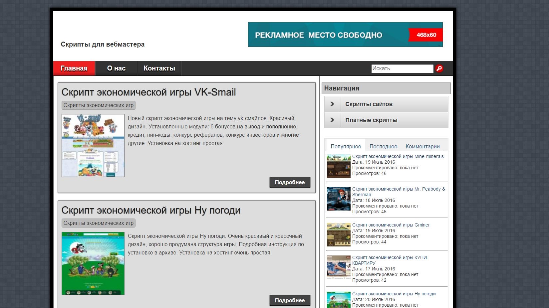
Task: Click the text Дата: 19 Июль 2016 under Mine-minerals
Action: pos(374,162)
